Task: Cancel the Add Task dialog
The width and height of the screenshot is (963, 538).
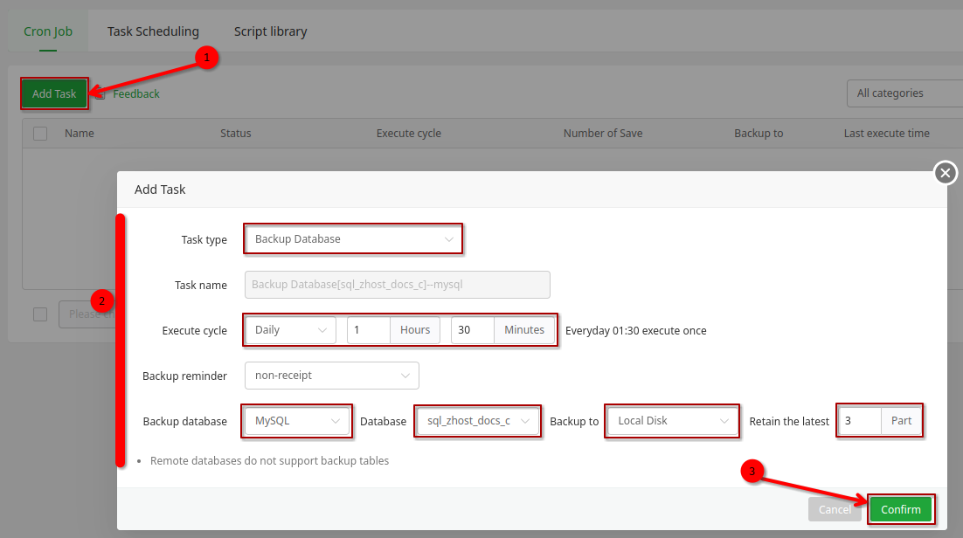Action: 835,509
